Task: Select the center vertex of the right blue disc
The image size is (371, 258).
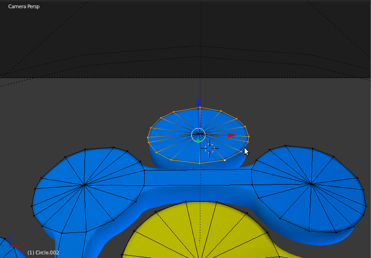Action: [x=311, y=184]
